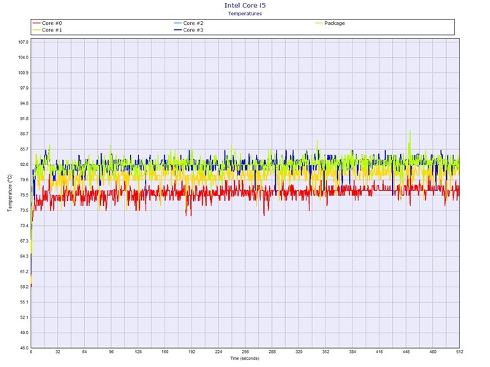Click the 82.6 y-axis value
The width and height of the screenshot is (490, 367).
click(x=24, y=164)
